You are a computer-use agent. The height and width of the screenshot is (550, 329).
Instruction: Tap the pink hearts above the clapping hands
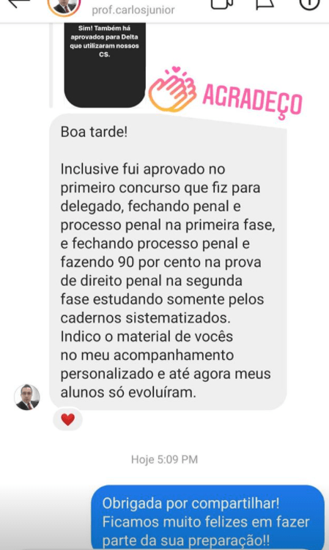(177, 73)
